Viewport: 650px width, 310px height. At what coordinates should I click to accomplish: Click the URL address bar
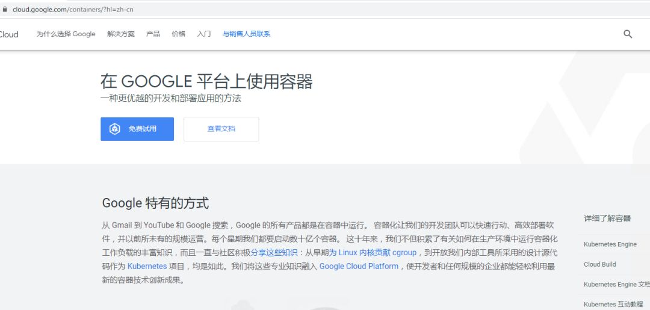tap(325, 9)
